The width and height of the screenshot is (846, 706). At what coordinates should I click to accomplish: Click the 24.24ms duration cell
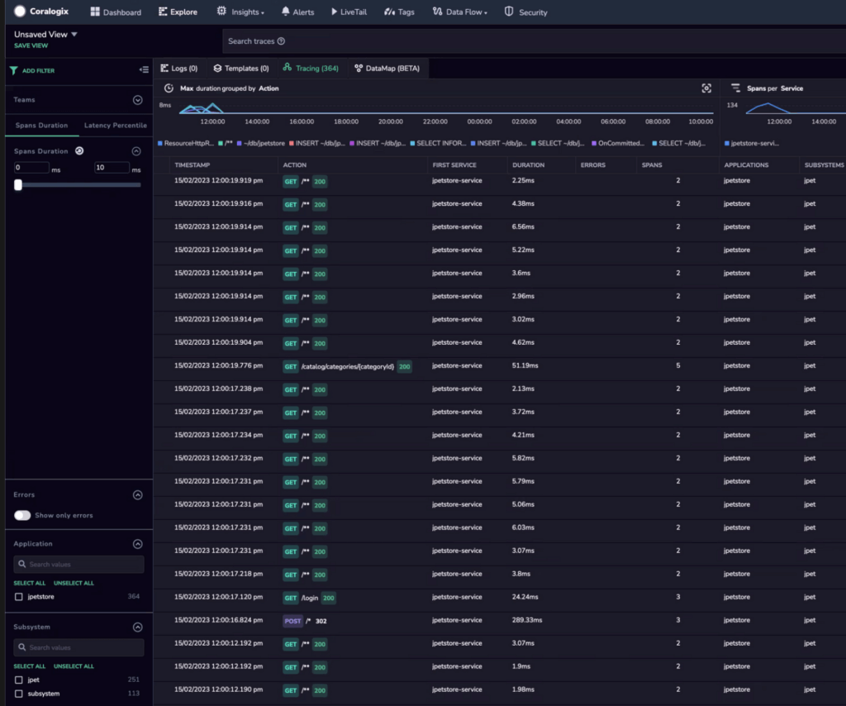(525, 597)
